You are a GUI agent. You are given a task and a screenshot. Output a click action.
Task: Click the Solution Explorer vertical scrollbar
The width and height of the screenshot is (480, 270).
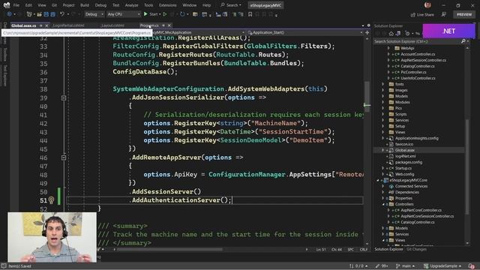click(x=467, y=166)
